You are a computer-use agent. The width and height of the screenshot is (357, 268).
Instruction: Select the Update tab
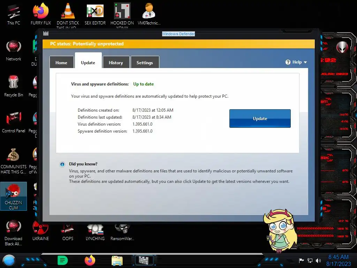88,61
